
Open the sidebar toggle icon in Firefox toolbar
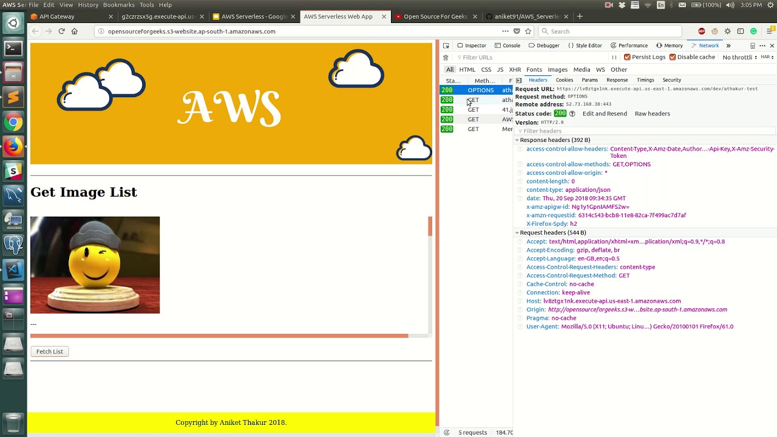pyautogui.click(x=741, y=31)
